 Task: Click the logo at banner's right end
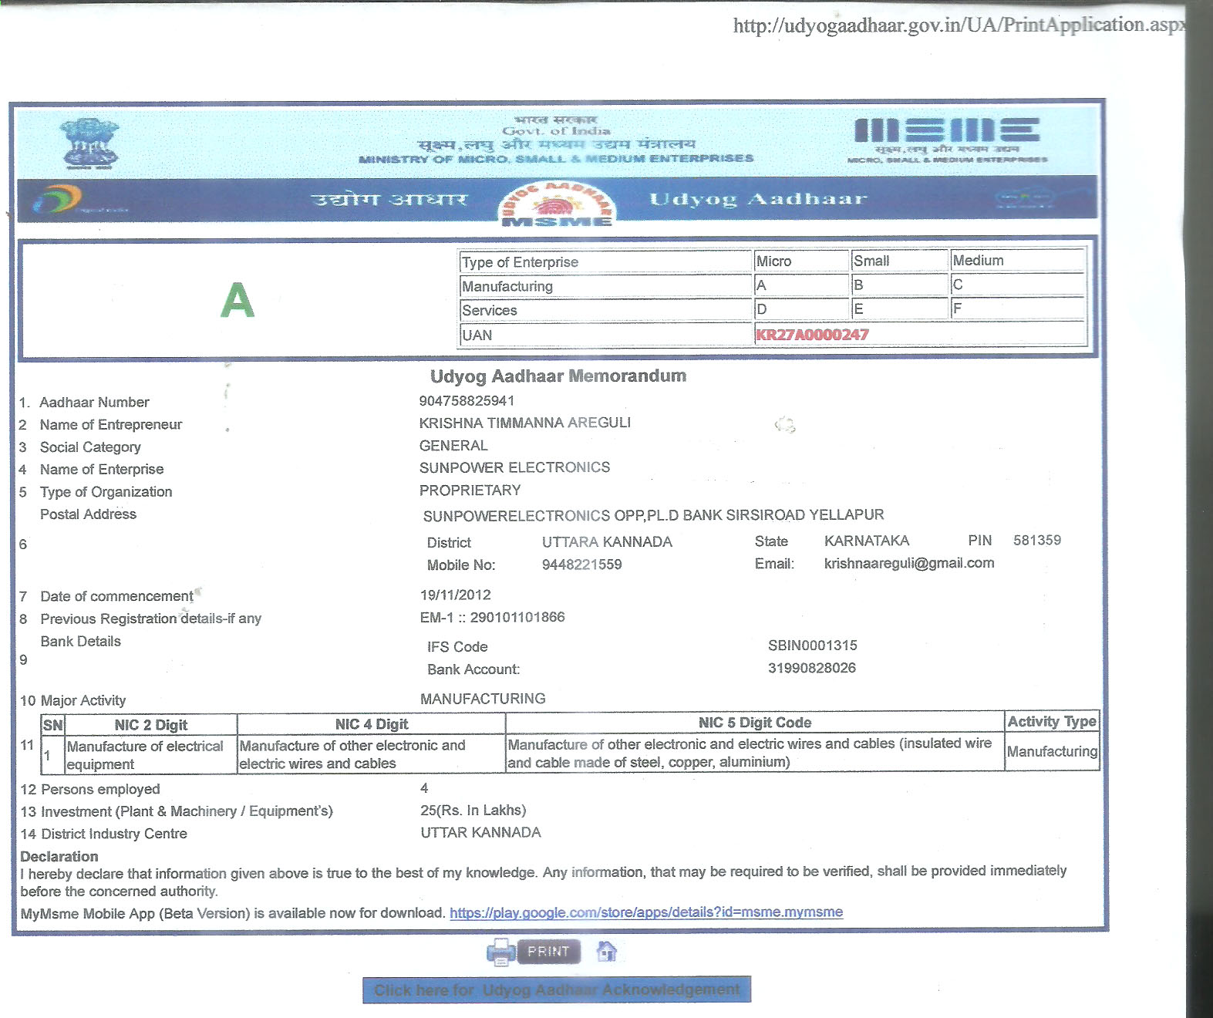pos(1023,199)
